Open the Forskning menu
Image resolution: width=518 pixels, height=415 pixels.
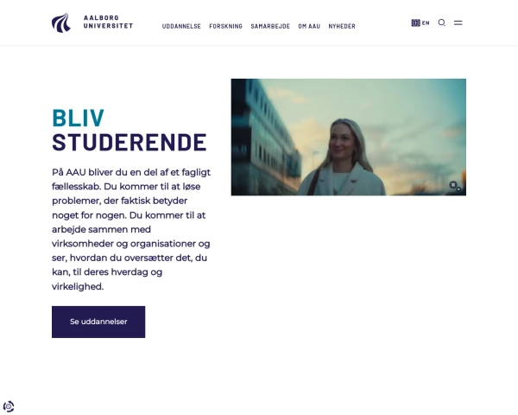pos(225,26)
